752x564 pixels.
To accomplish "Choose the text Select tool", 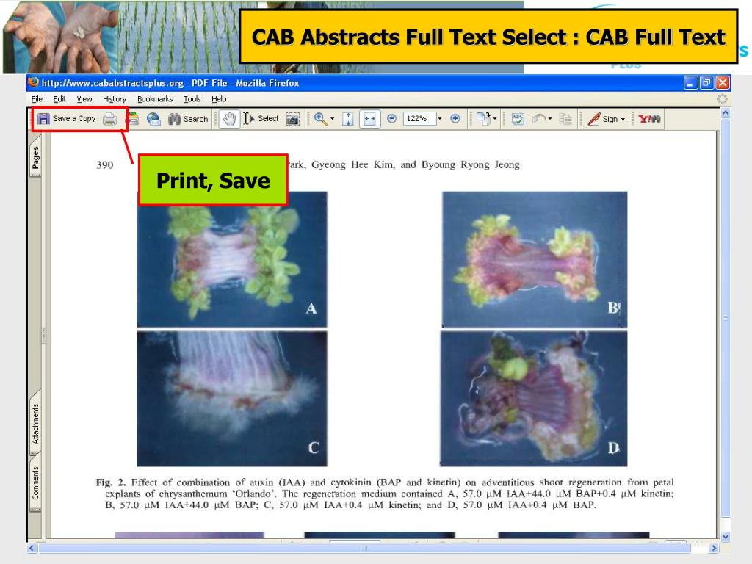I will click(261, 118).
